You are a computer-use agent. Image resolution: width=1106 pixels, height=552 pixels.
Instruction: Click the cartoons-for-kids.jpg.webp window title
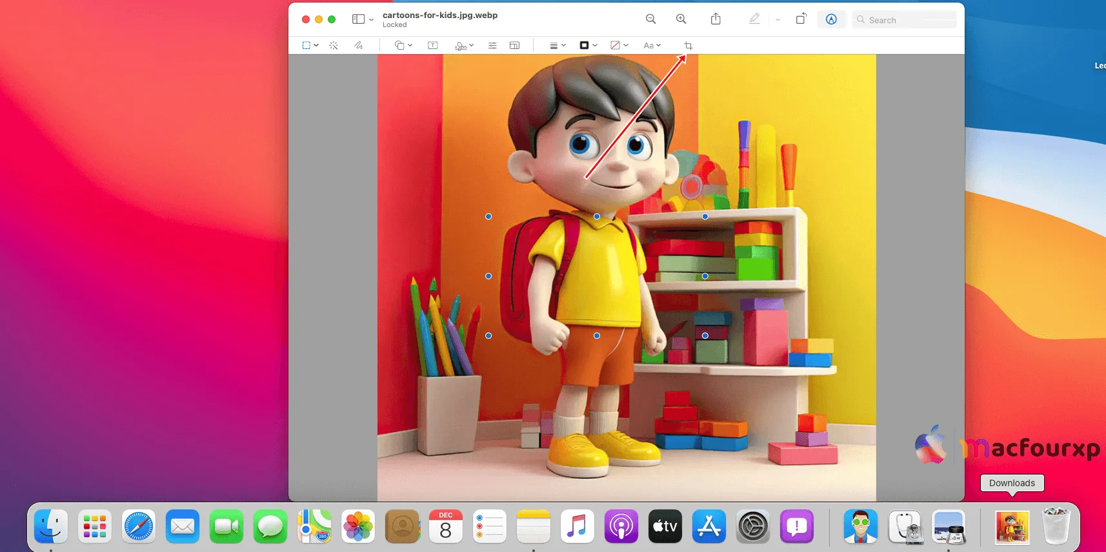tap(440, 15)
